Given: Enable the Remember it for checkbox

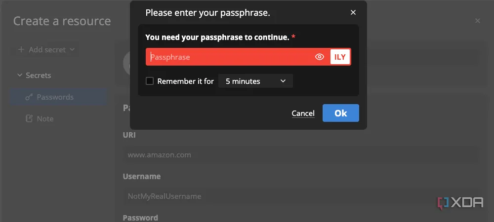Looking at the screenshot, I should pyautogui.click(x=150, y=81).
